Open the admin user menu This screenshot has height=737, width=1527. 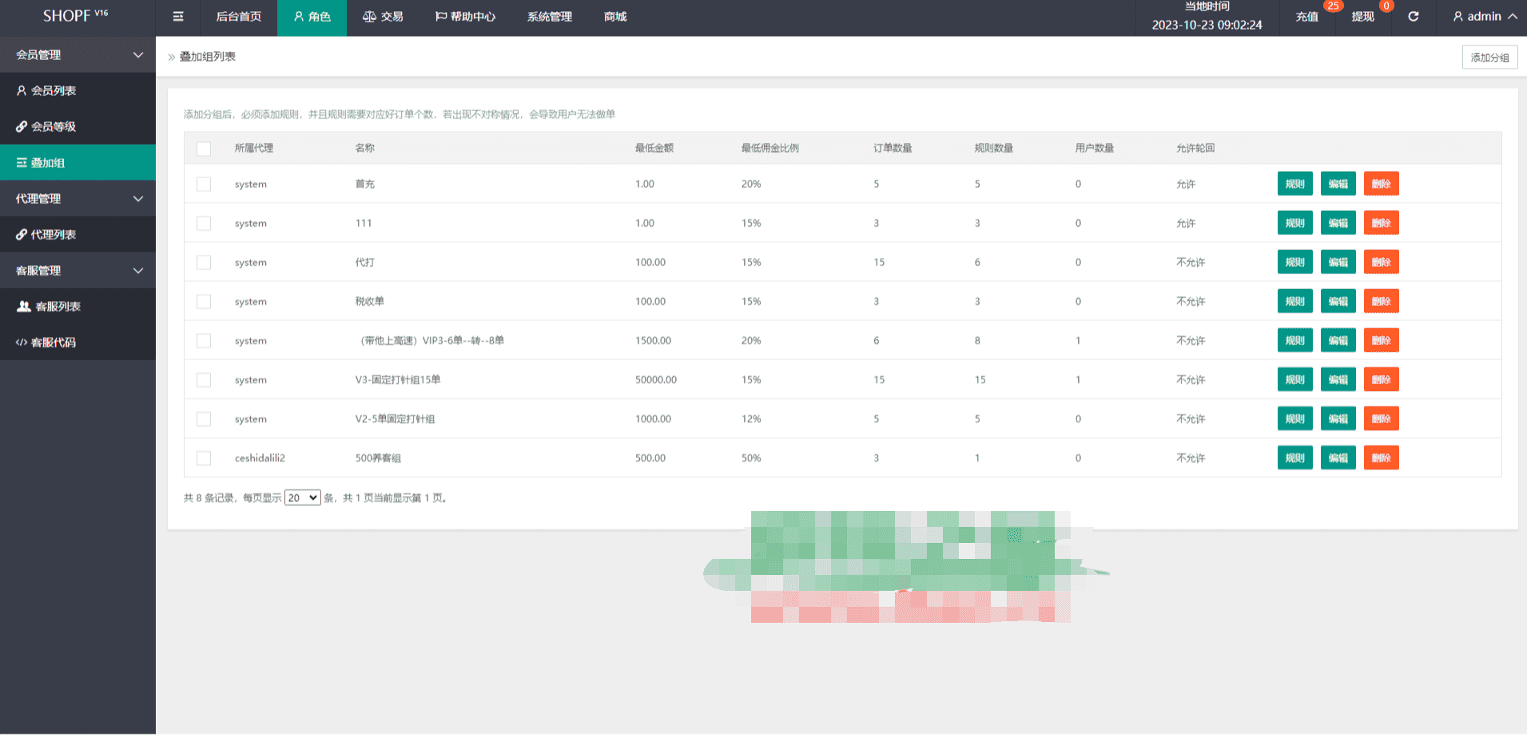[1484, 17]
